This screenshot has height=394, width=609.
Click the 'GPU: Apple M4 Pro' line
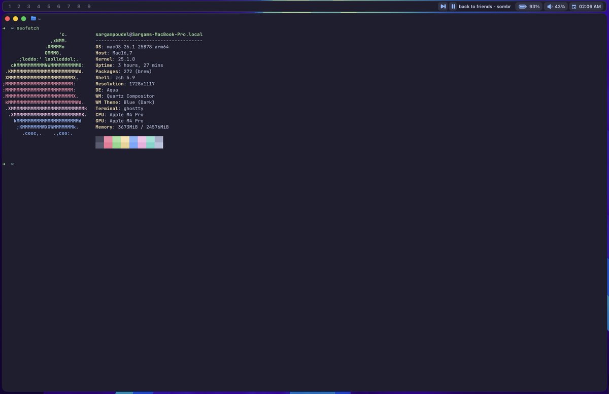(x=119, y=121)
